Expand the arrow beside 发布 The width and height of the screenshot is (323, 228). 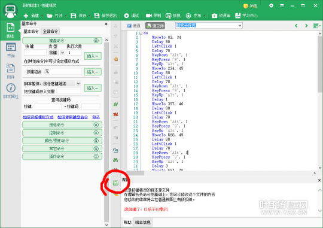point(205,16)
